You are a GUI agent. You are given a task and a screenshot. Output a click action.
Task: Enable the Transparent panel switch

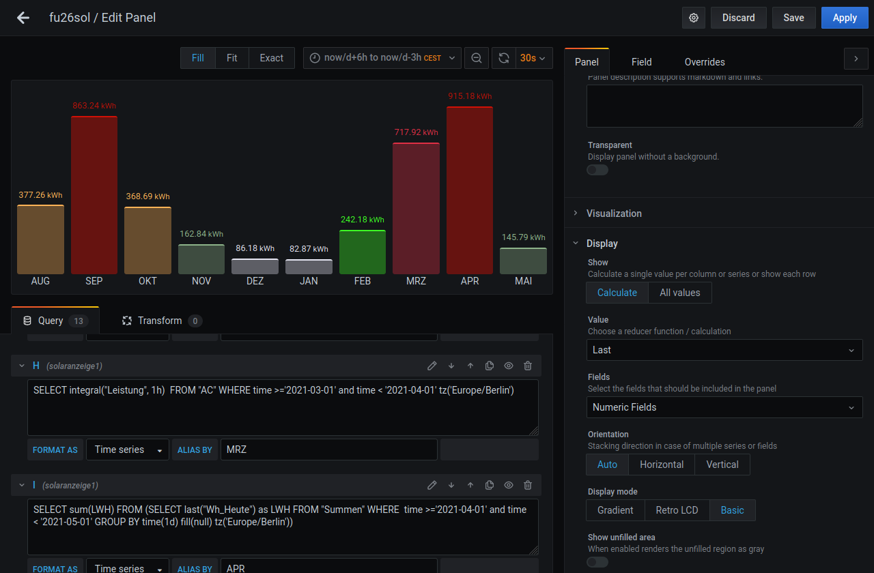pos(597,170)
